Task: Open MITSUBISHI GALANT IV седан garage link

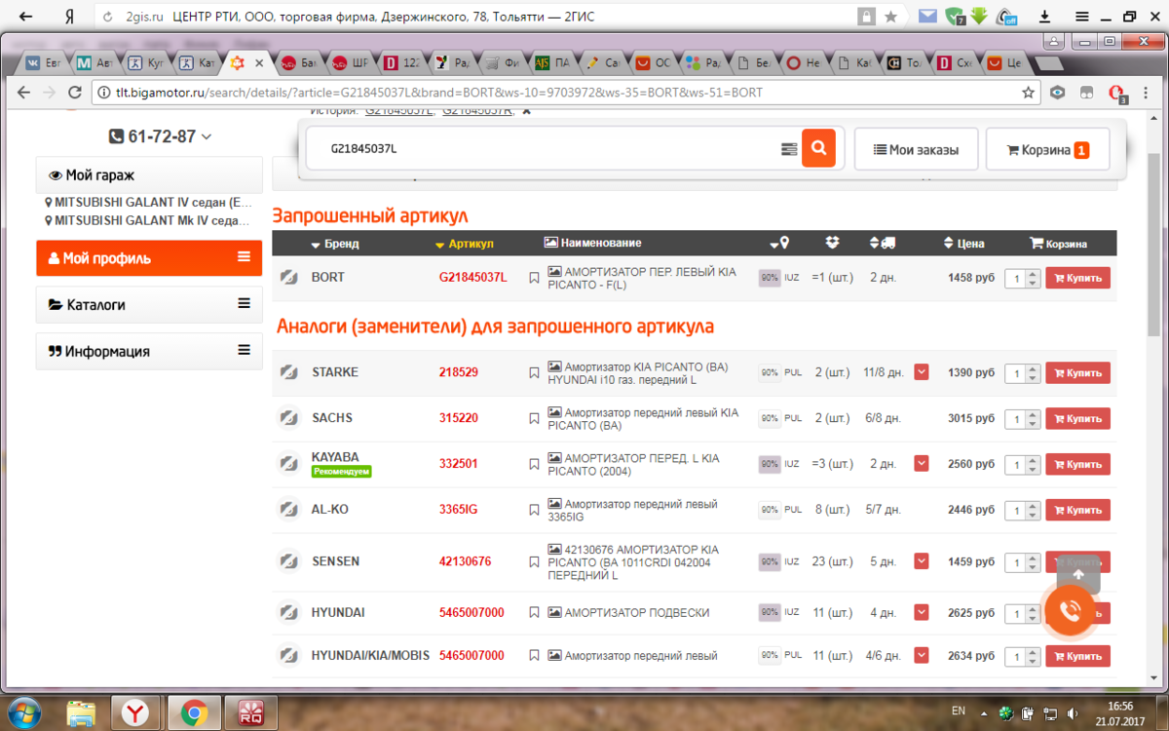Action: 149,203
